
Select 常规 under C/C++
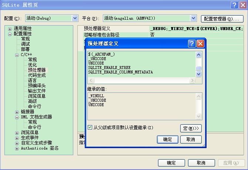click(33, 60)
